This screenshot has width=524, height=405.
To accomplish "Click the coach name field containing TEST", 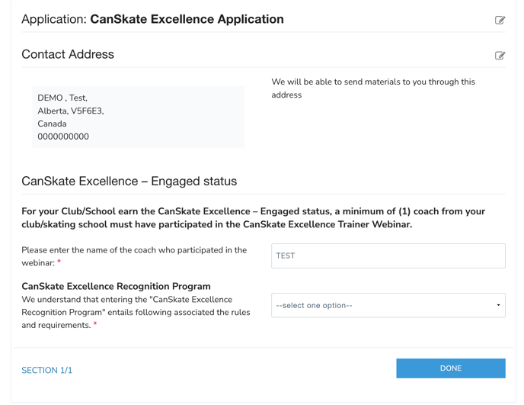I will (x=388, y=256).
